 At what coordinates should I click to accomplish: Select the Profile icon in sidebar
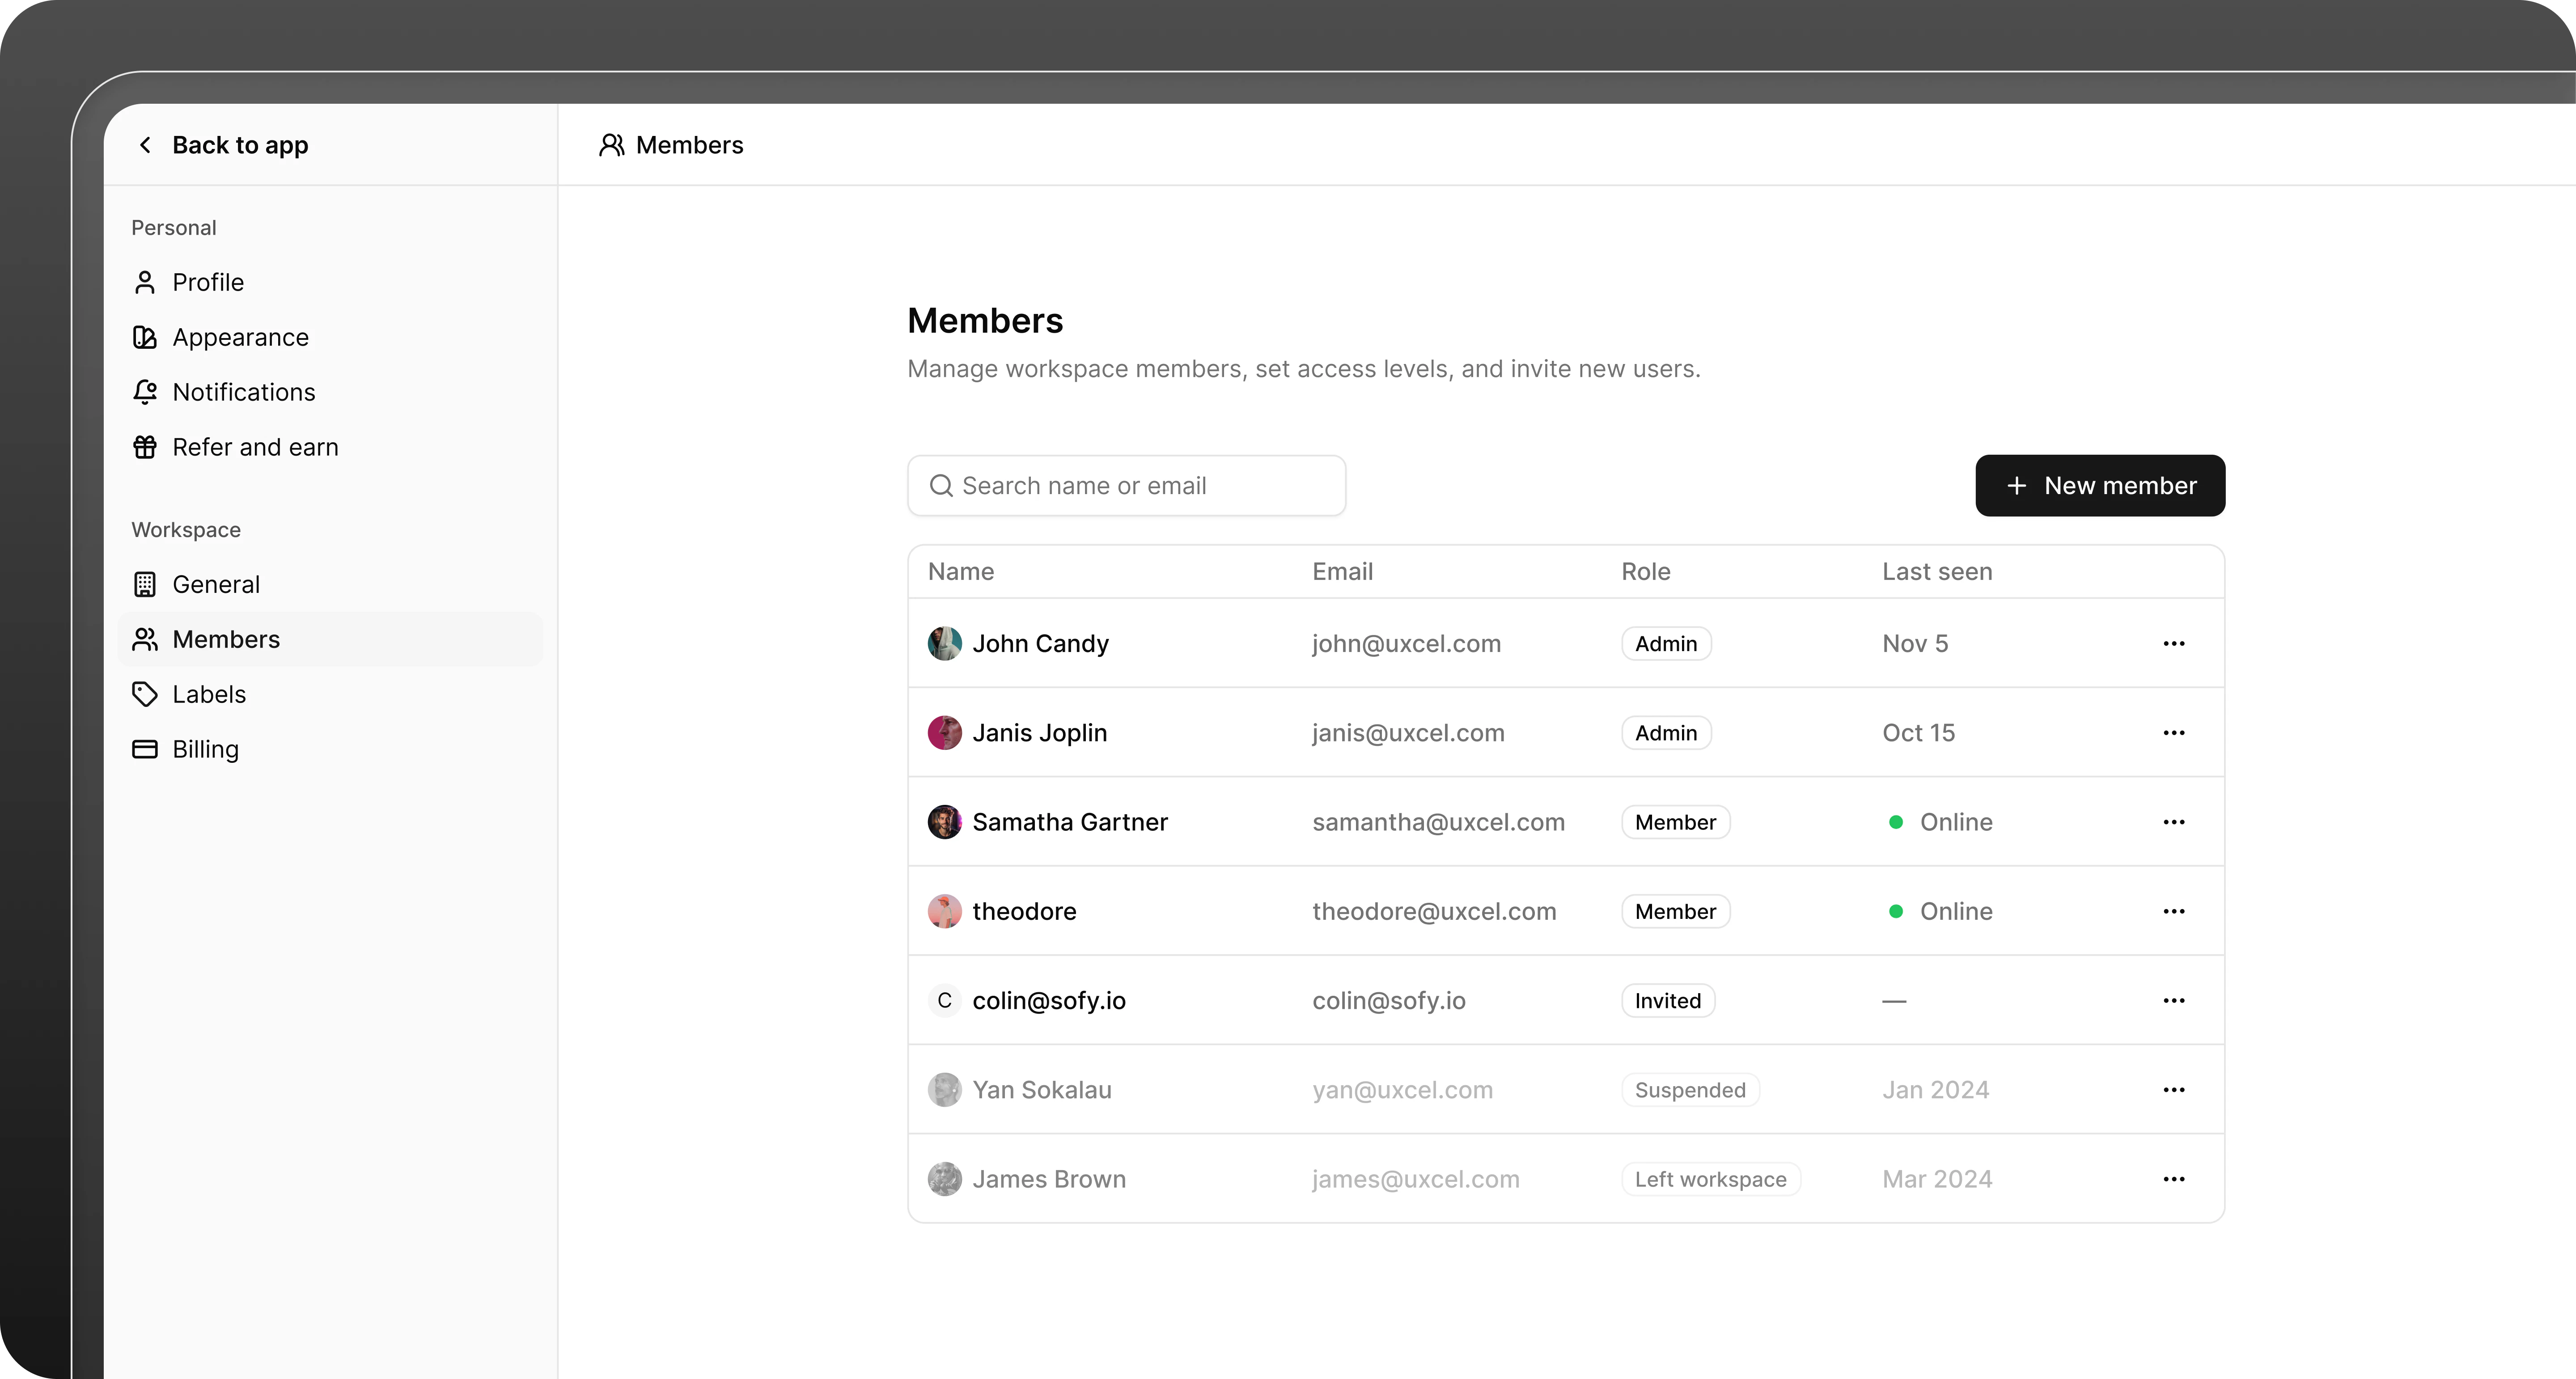click(145, 282)
